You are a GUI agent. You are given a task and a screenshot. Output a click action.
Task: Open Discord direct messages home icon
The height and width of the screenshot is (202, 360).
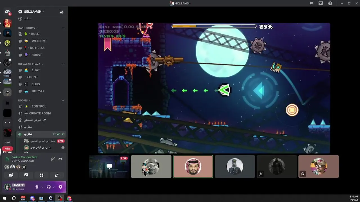7,12
